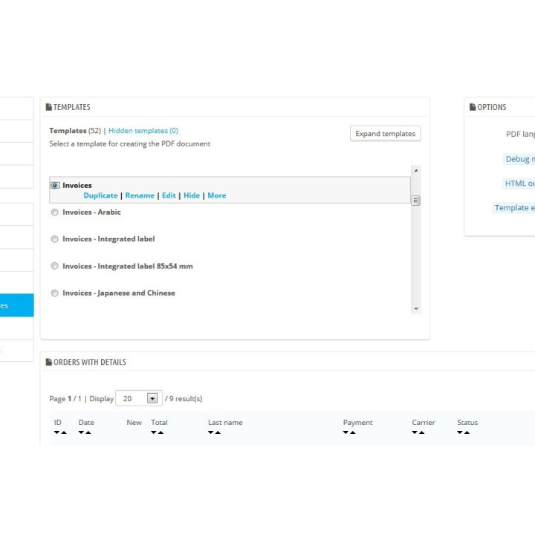Viewport: 535px width, 535px height.
Task: Click the Debug option label
Action: [519, 159]
